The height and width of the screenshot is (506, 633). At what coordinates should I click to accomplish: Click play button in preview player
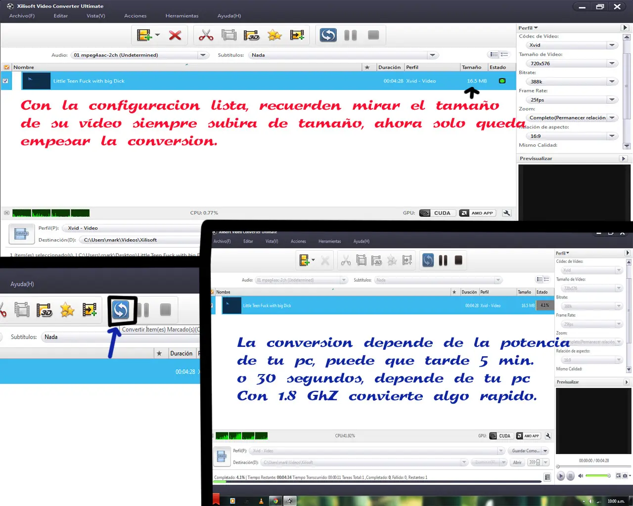[561, 476]
